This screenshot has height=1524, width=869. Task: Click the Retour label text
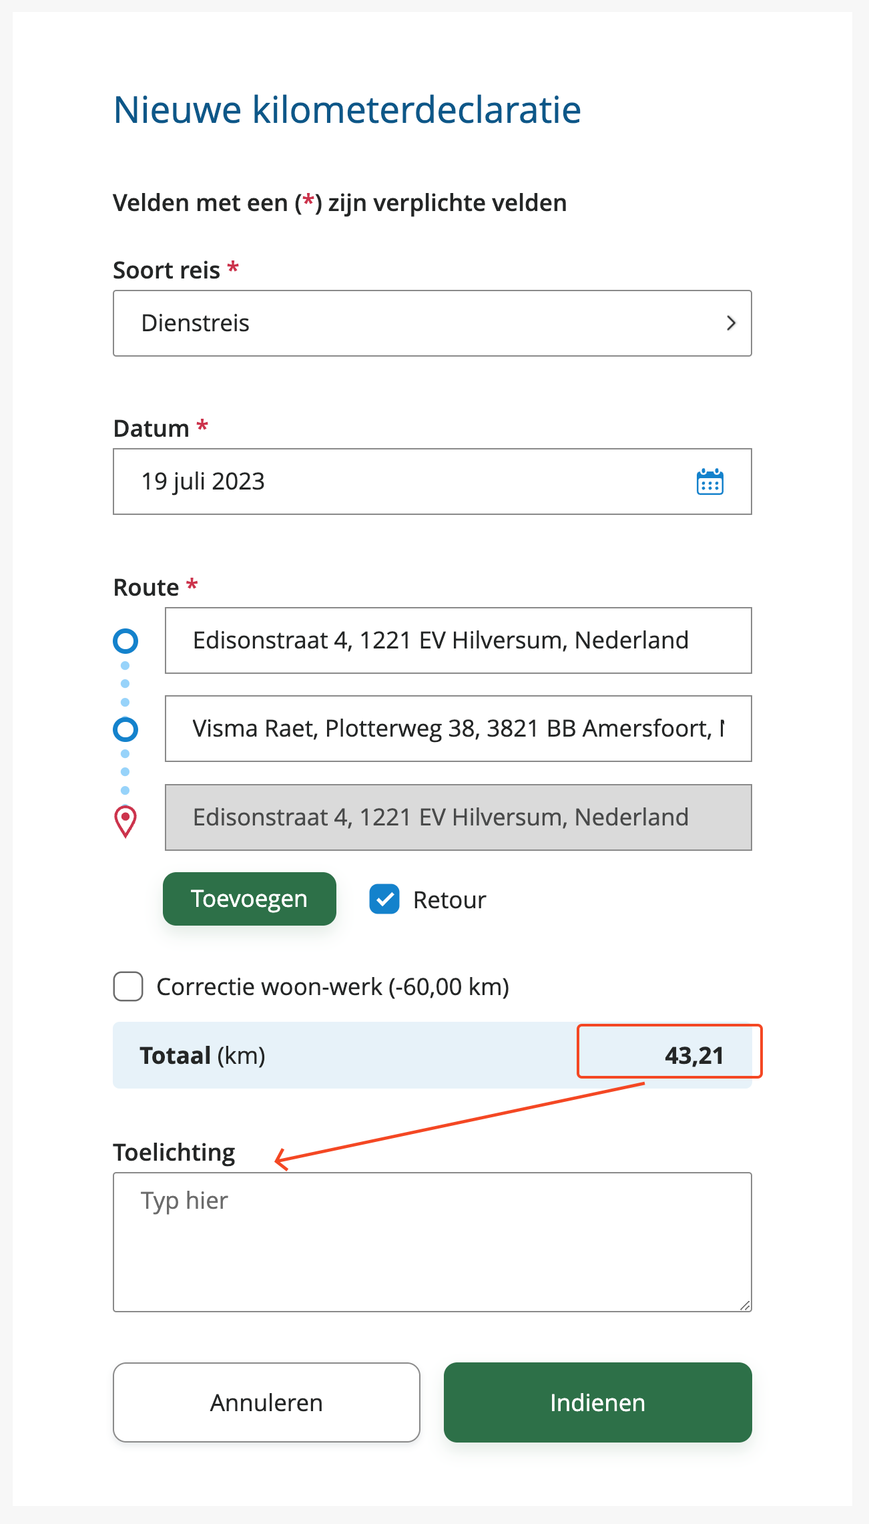tap(449, 900)
